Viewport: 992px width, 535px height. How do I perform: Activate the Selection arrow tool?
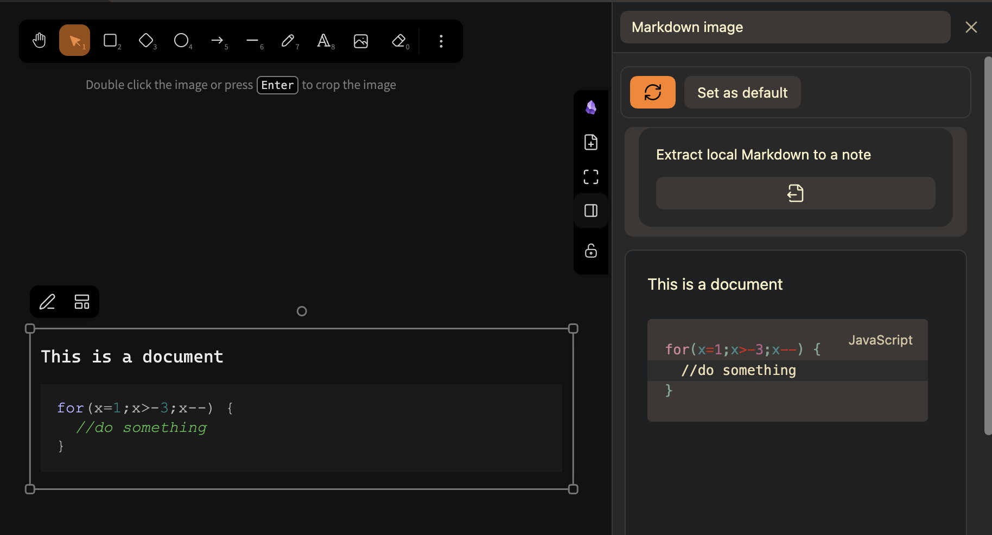[75, 41]
